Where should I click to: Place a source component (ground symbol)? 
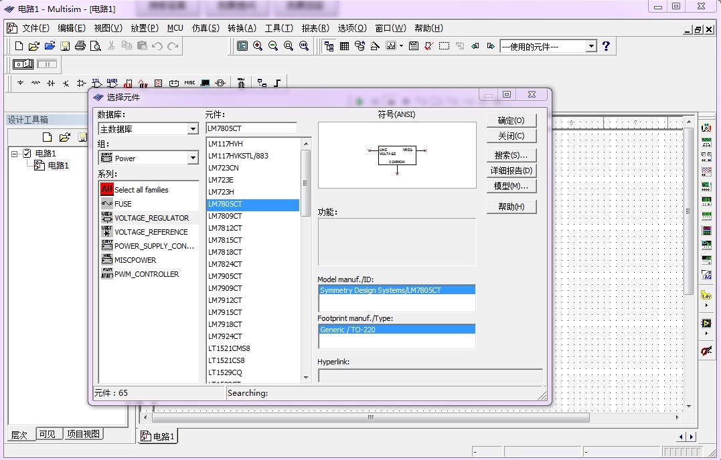(20, 83)
